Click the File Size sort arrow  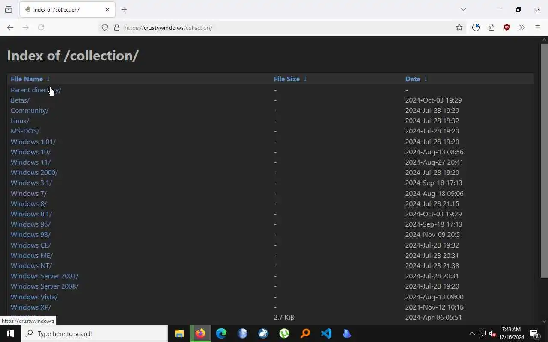305,79
